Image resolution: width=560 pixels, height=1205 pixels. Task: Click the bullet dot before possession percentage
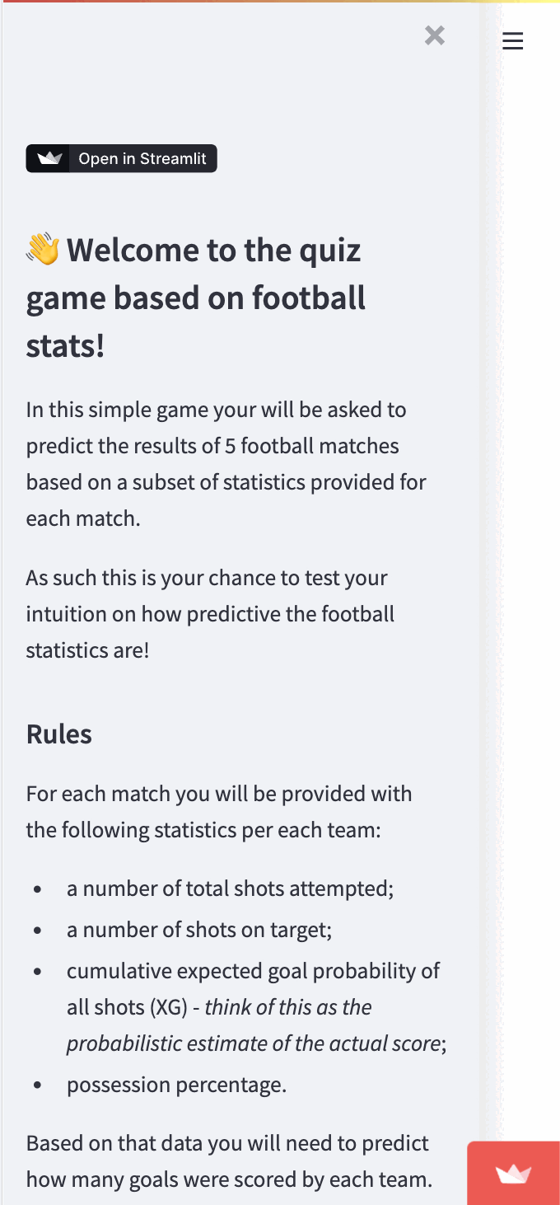pos(38,1085)
